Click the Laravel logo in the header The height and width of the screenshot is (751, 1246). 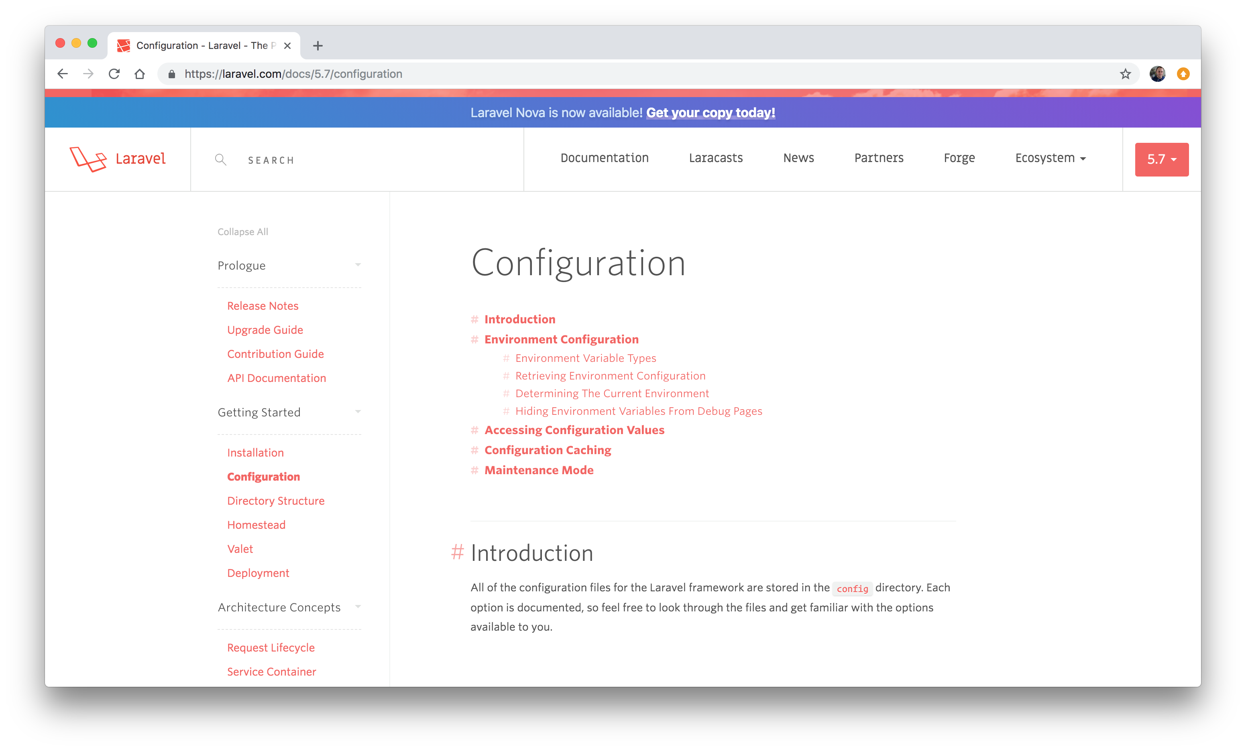(x=117, y=159)
